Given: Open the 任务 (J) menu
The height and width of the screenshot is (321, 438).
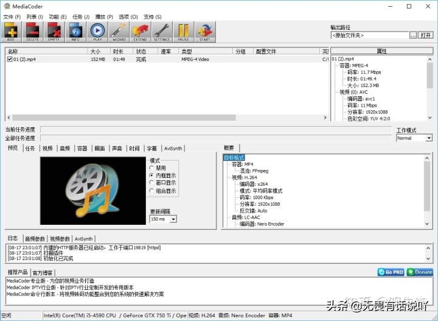Looking at the screenshot, I should click(81, 17).
